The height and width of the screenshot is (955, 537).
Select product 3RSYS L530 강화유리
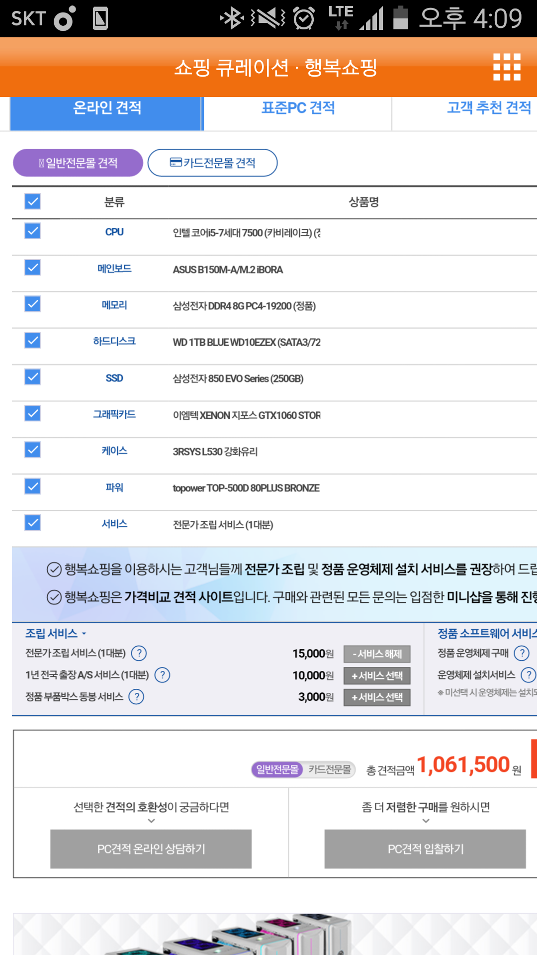[215, 452]
